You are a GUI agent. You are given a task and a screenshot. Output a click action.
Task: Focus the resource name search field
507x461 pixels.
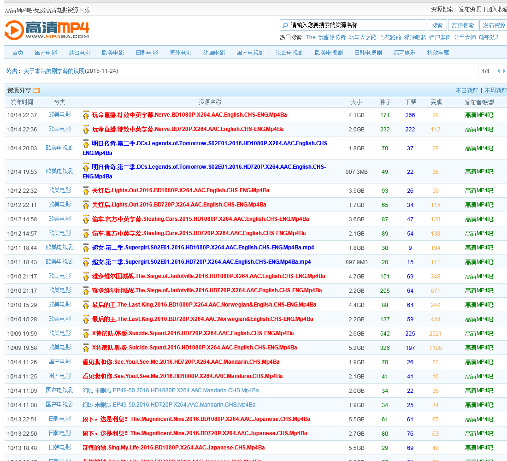(x=353, y=25)
